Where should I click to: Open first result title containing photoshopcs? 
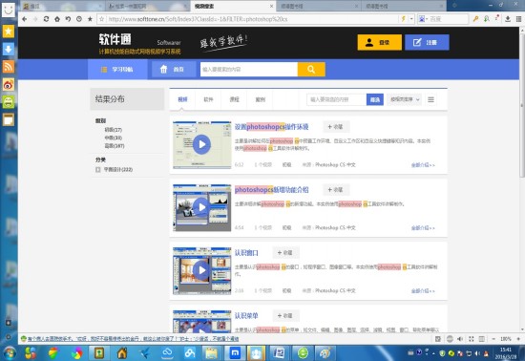[x=271, y=127]
